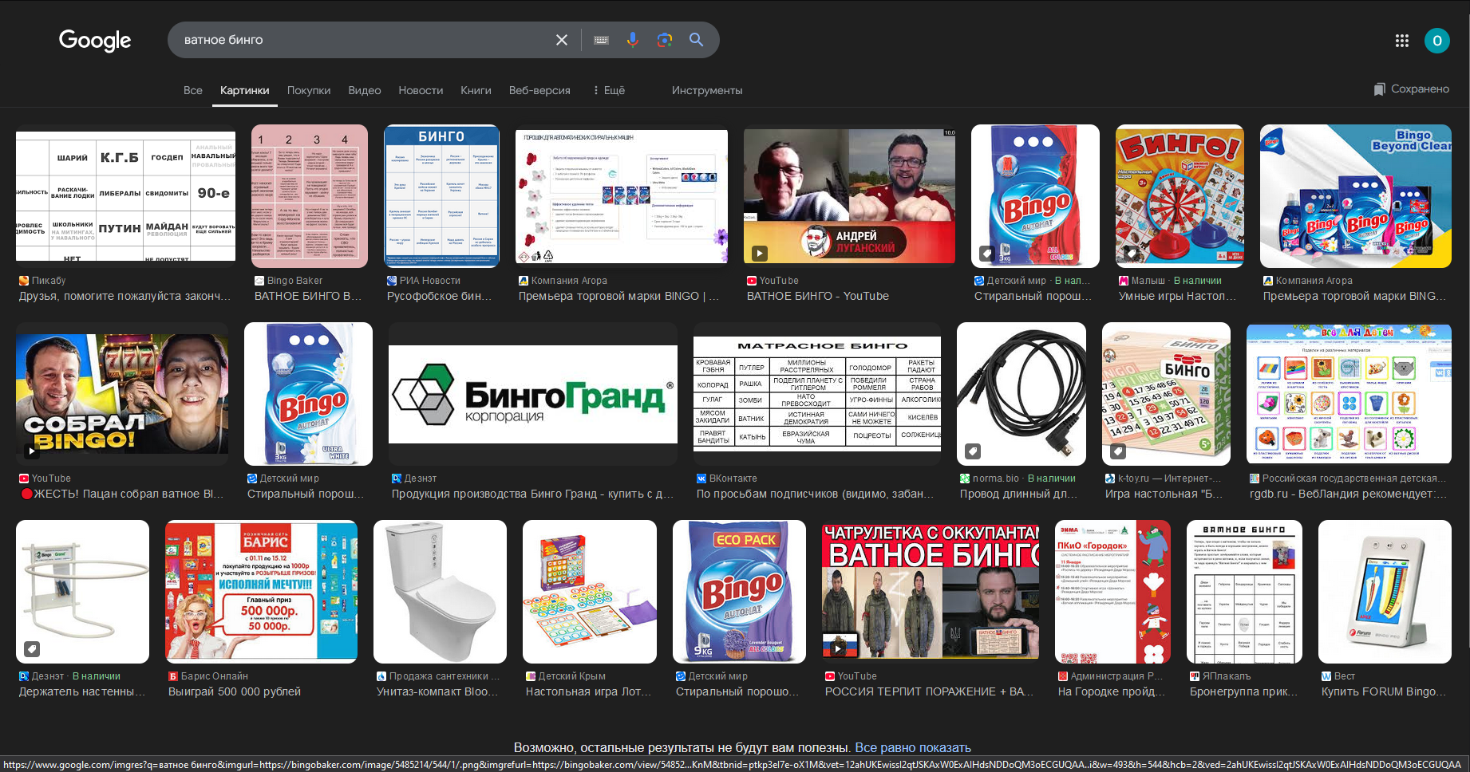1470x772 pixels.
Task: Open the Инструменты search tools
Action: click(x=707, y=90)
